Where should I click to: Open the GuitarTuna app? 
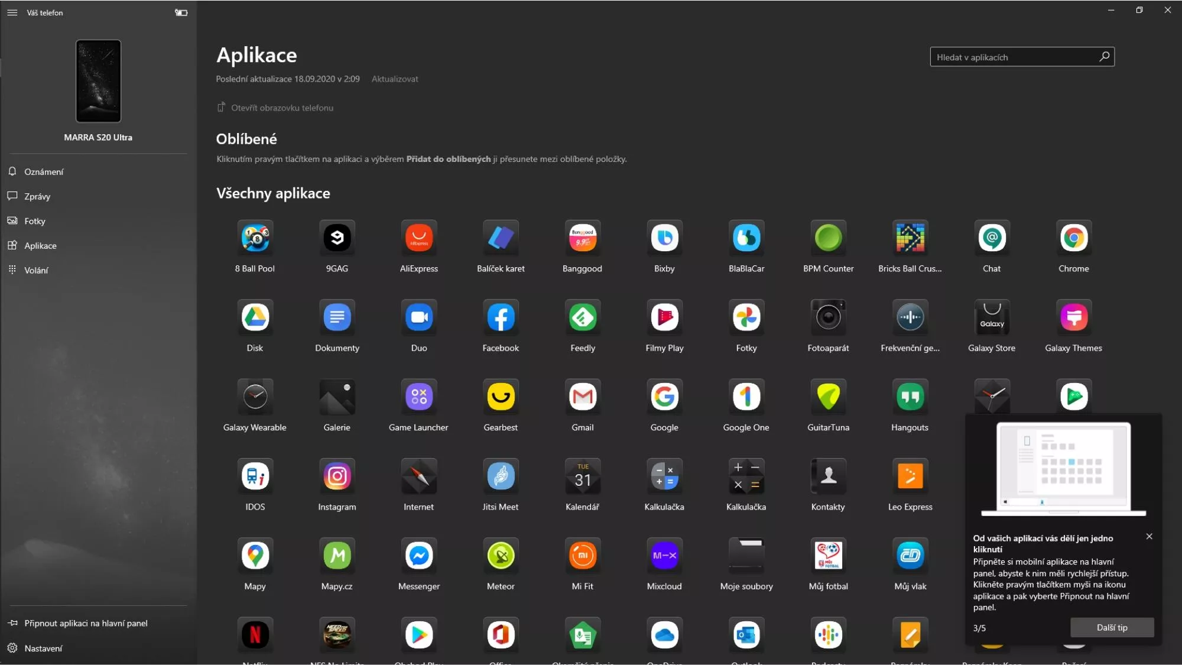click(x=828, y=397)
